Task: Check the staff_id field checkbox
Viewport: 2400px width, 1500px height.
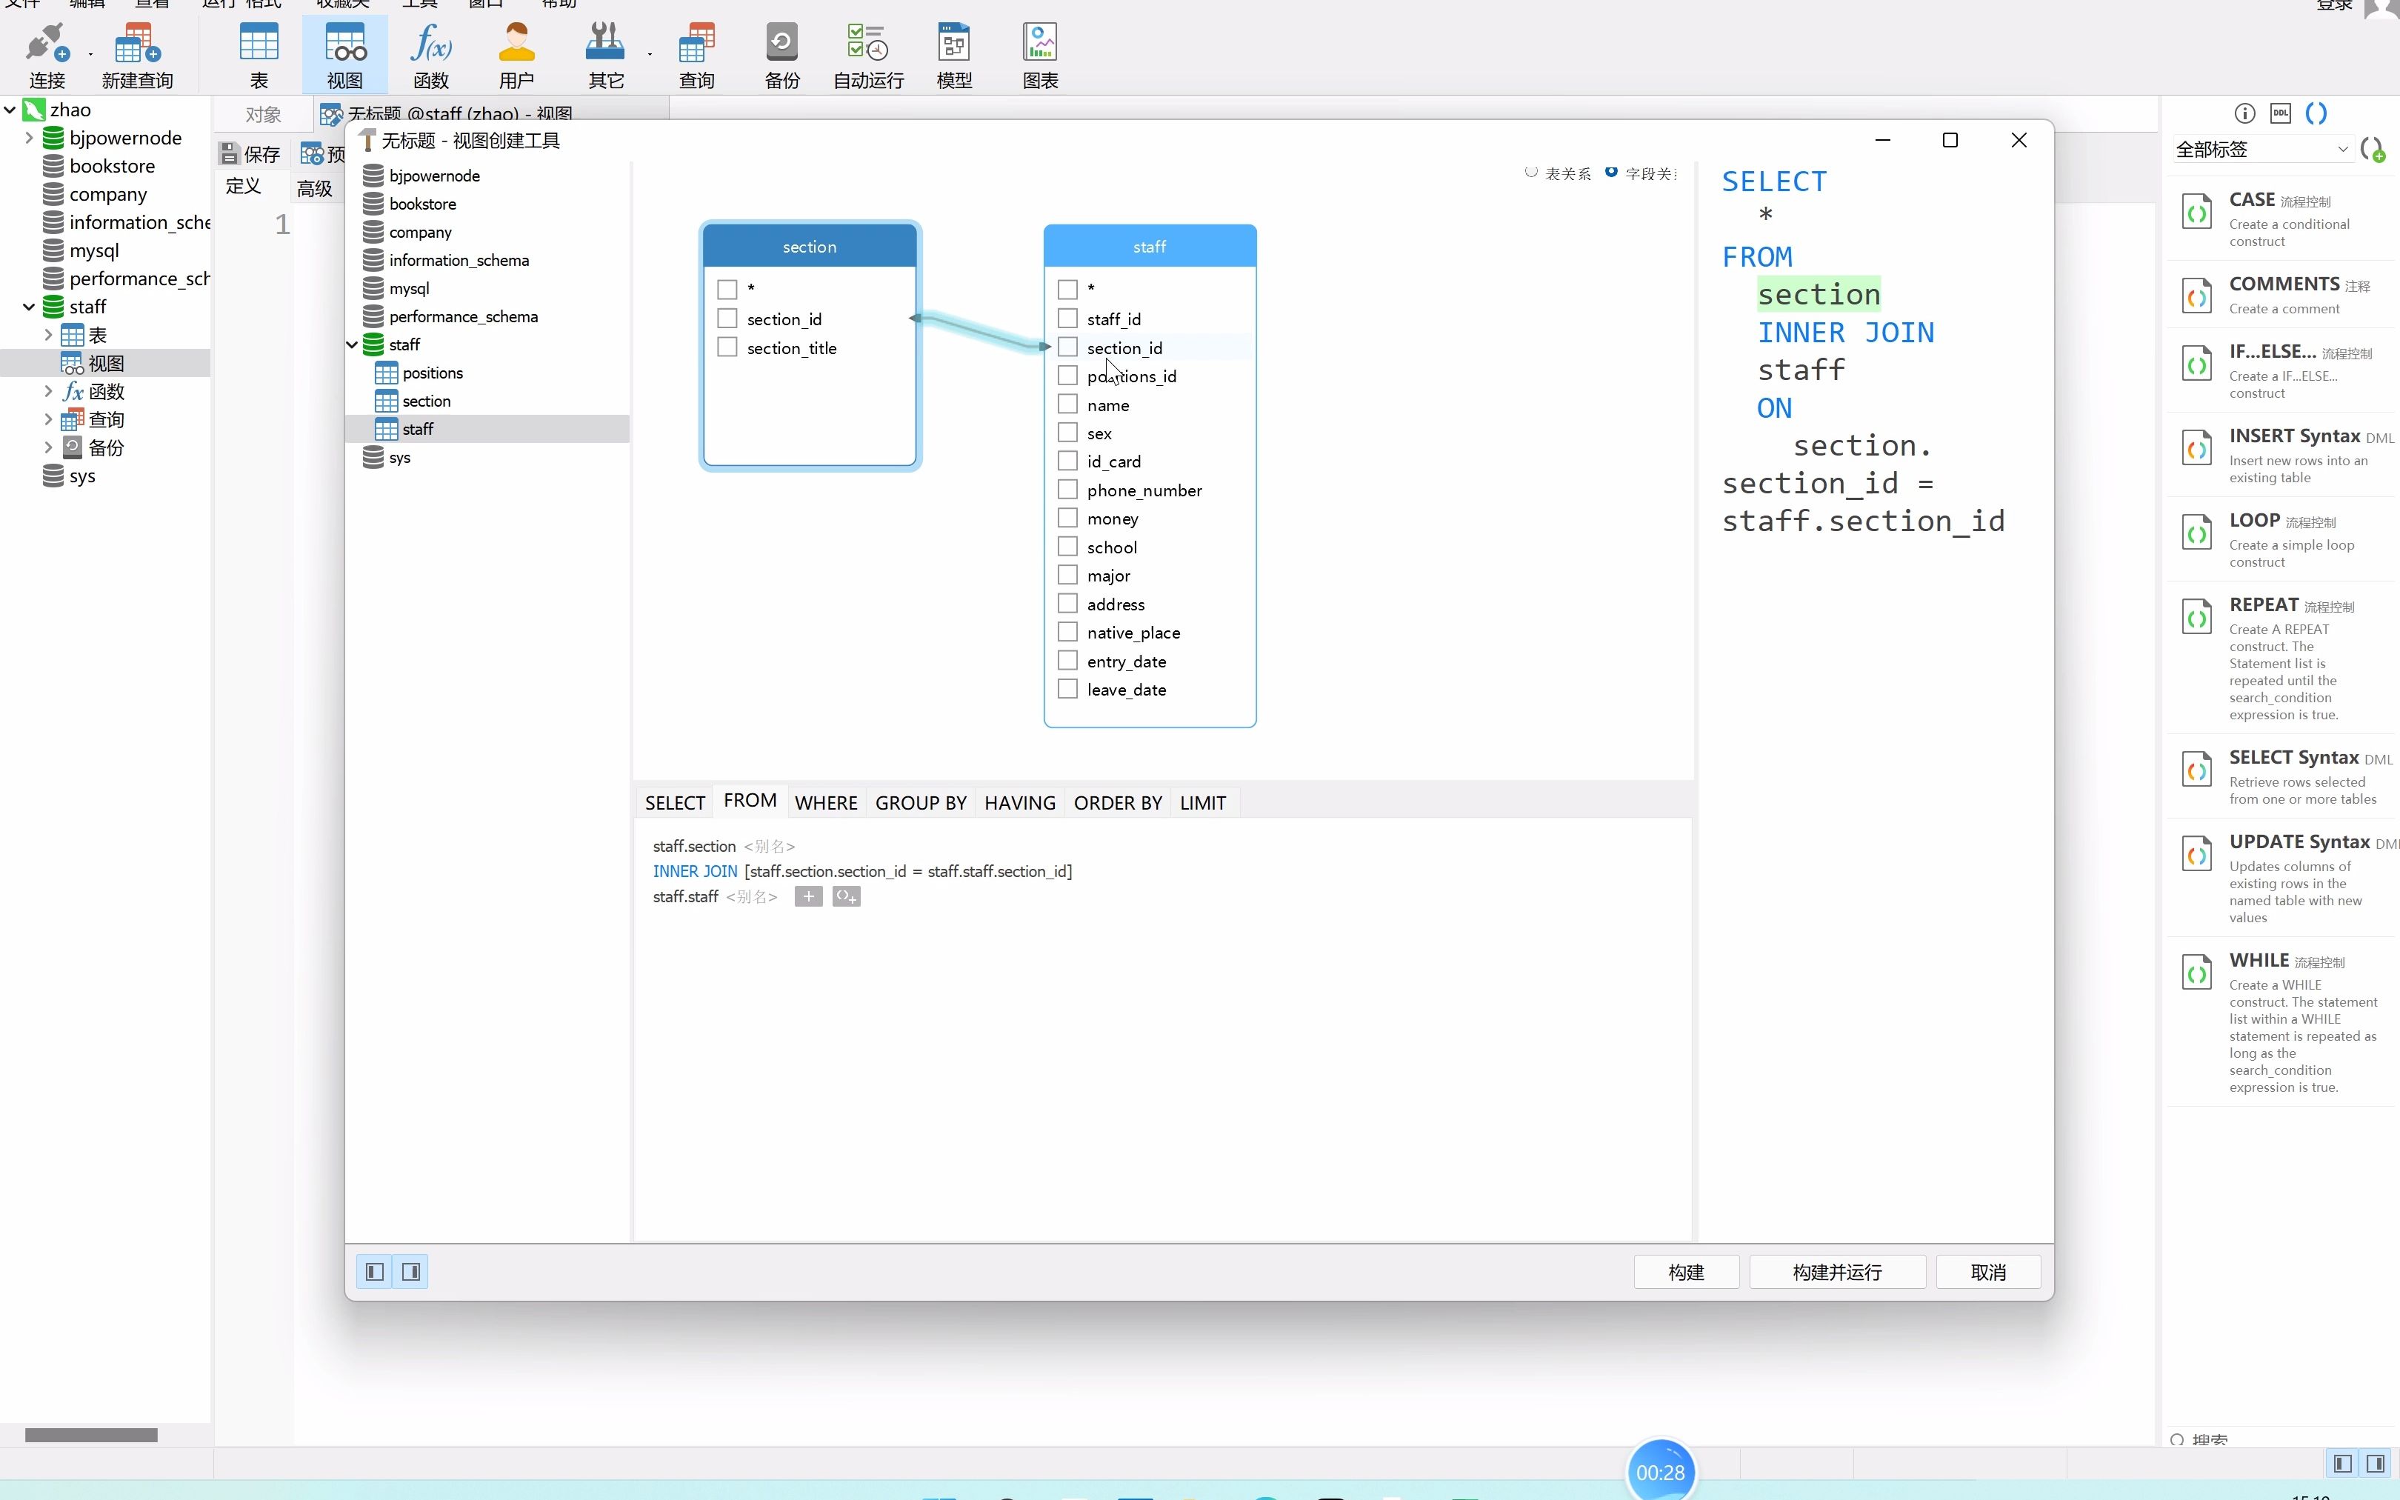Action: pyautogui.click(x=1067, y=319)
